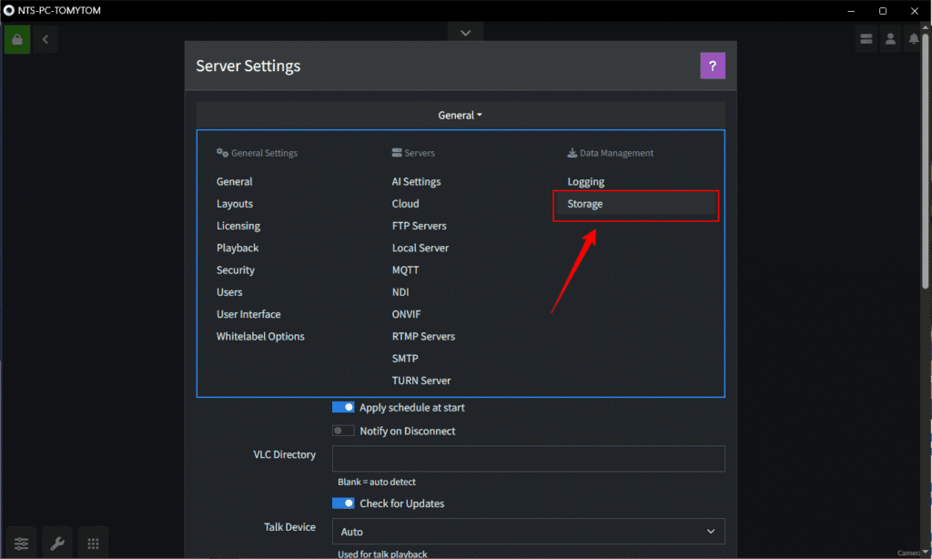The image size is (932, 559).
Task: Collapse the panel using top center chevron
Action: point(465,32)
